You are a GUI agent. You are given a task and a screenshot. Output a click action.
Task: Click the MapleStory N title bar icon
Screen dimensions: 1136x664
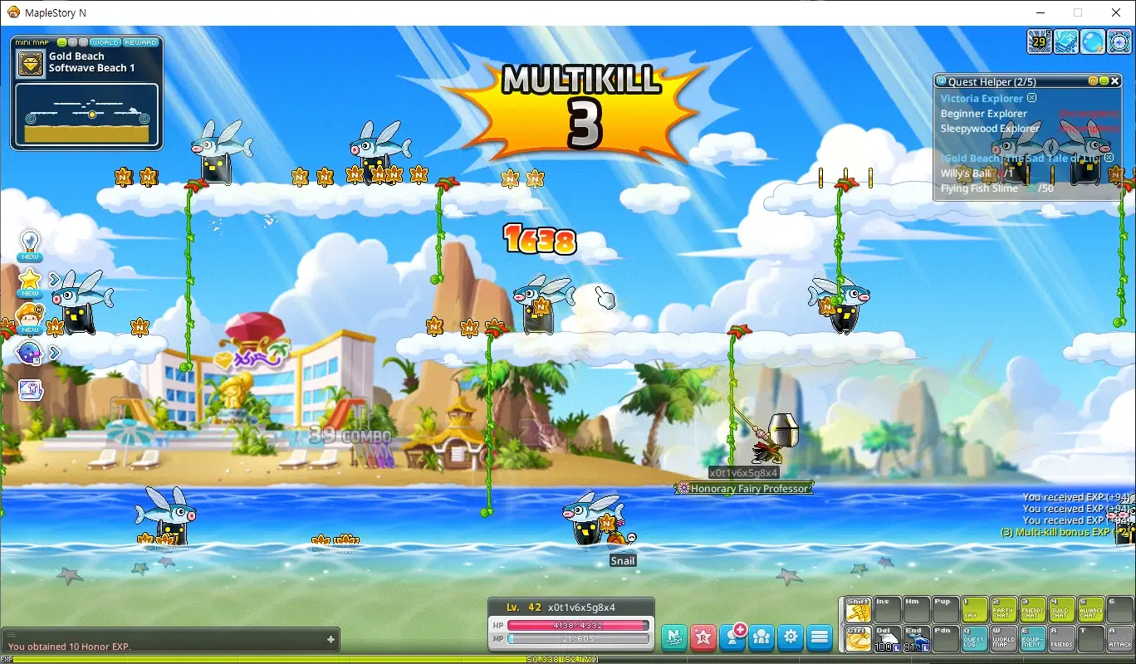pos(12,12)
